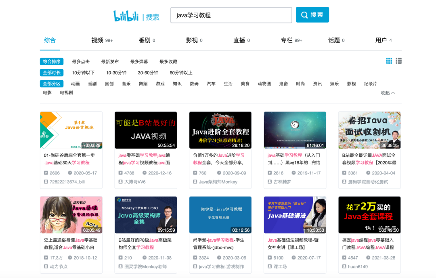Click the magnifier icon in search button
The image size is (436, 278).
click(304, 15)
